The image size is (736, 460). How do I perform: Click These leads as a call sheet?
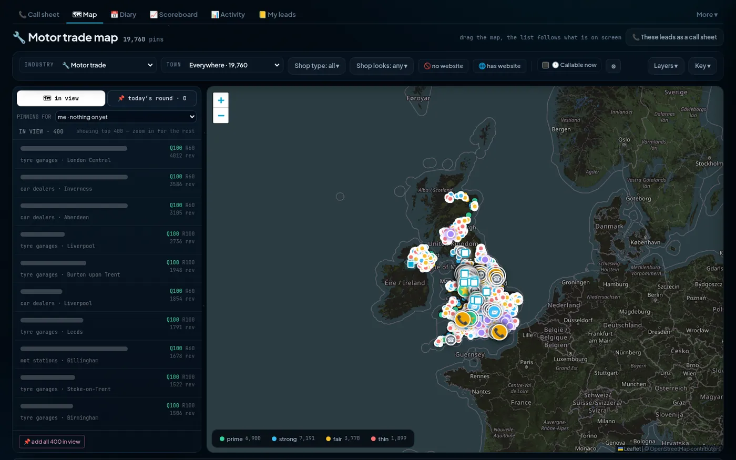pos(674,37)
